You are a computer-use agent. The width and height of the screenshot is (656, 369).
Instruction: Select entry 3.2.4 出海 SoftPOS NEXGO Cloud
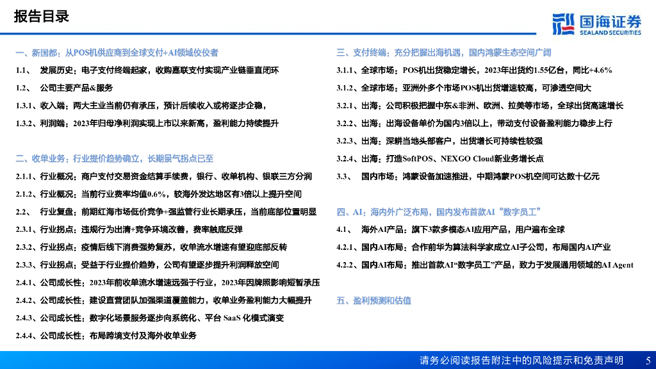(x=440, y=159)
